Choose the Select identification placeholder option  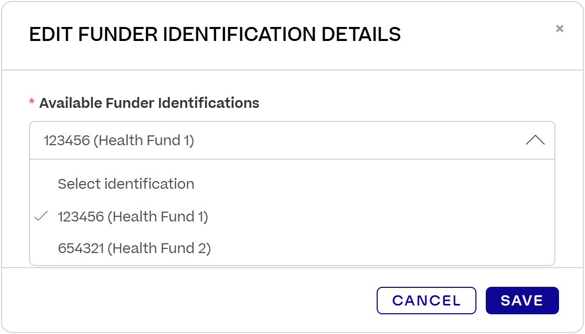click(x=126, y=184)
